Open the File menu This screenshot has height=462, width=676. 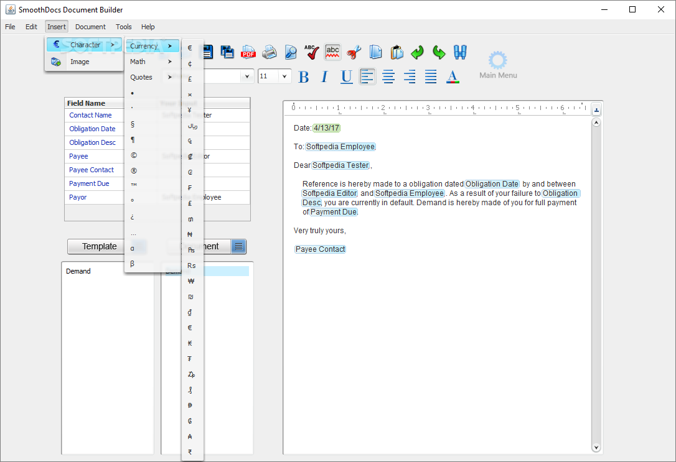point(10,27)
